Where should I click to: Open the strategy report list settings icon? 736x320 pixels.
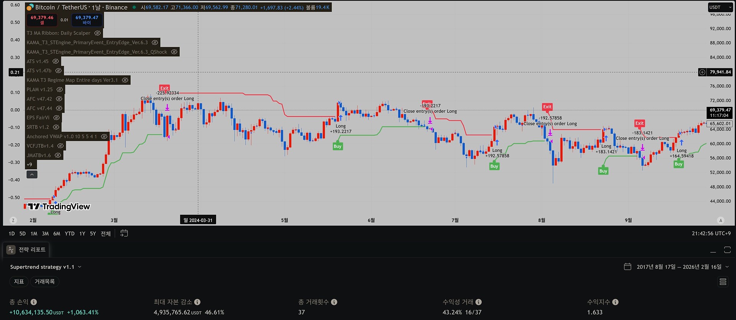pos(723,282)
